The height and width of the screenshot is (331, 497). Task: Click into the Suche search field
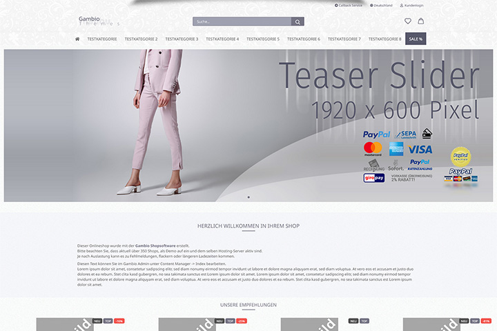(242, 21)
